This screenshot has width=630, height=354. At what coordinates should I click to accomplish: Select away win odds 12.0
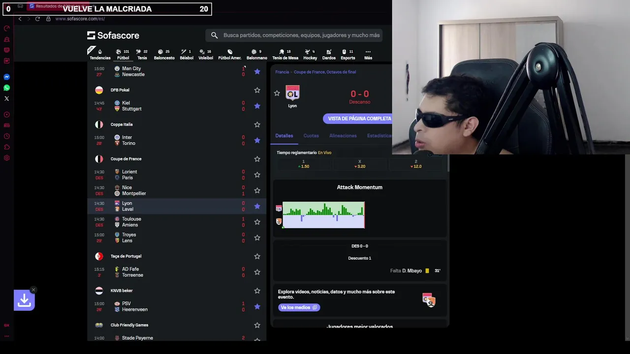tap(416, 164)
